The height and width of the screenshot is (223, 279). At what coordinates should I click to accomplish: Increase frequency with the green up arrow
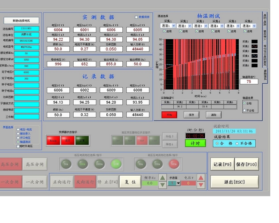coord(162,177)
